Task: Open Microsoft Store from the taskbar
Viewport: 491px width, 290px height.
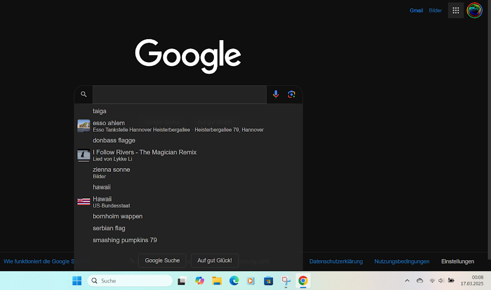Action: coord(269,281)
